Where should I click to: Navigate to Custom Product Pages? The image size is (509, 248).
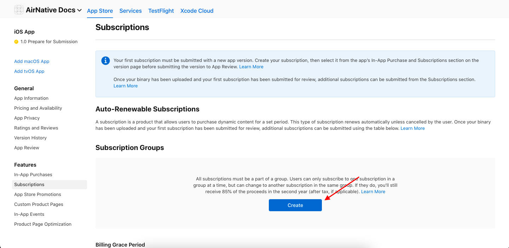pos(39,204)
